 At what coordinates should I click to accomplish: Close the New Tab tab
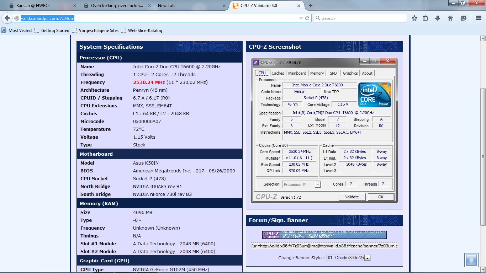click(224, 6)
